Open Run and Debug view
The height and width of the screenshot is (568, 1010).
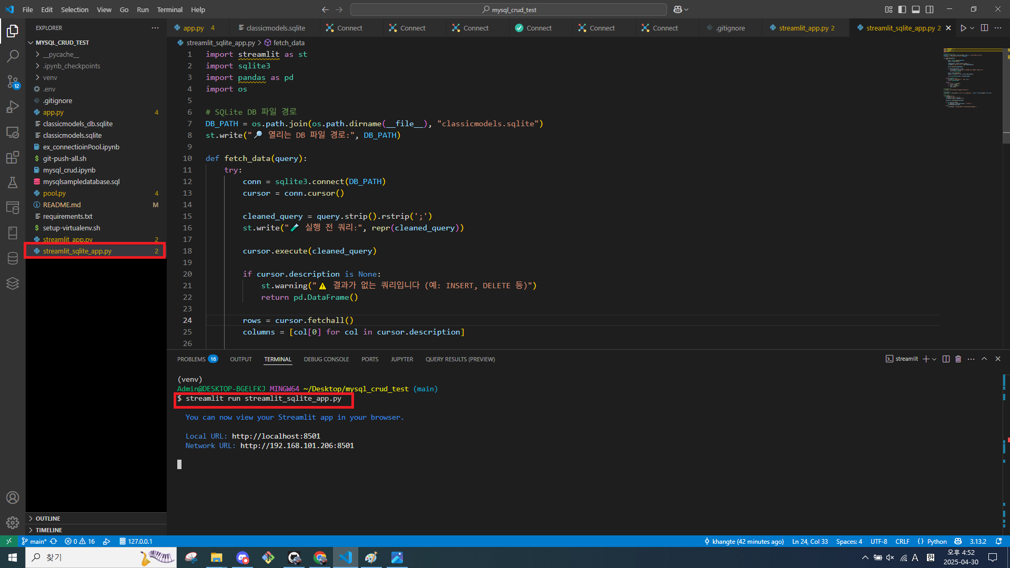coord(13,107)
